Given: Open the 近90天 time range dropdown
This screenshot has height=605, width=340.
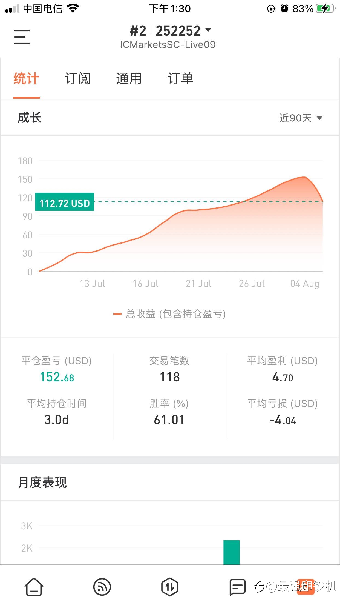Looking at the screenshot, I should (301, 118).
